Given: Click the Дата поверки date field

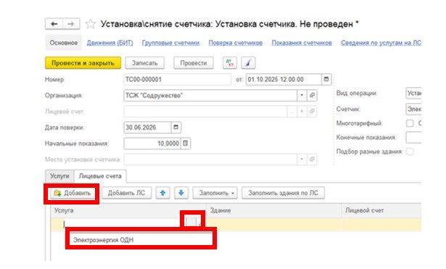Looking at the screenshot, I should coord(148,127).
